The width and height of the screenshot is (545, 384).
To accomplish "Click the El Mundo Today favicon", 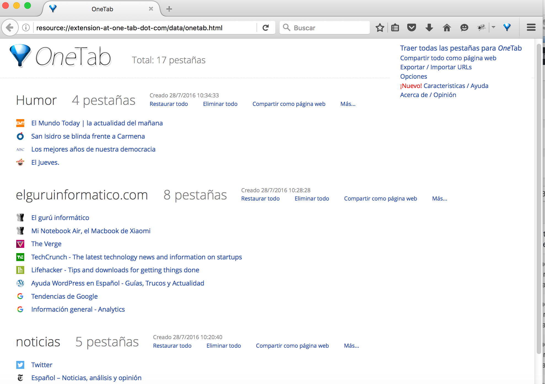I will pyautogui.click(x=20, y=123).
